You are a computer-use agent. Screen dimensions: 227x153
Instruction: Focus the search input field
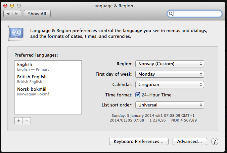tap(196, 14)
